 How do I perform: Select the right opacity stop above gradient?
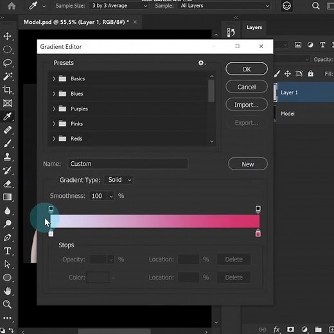pyautogui.click(x=258, y=209)
